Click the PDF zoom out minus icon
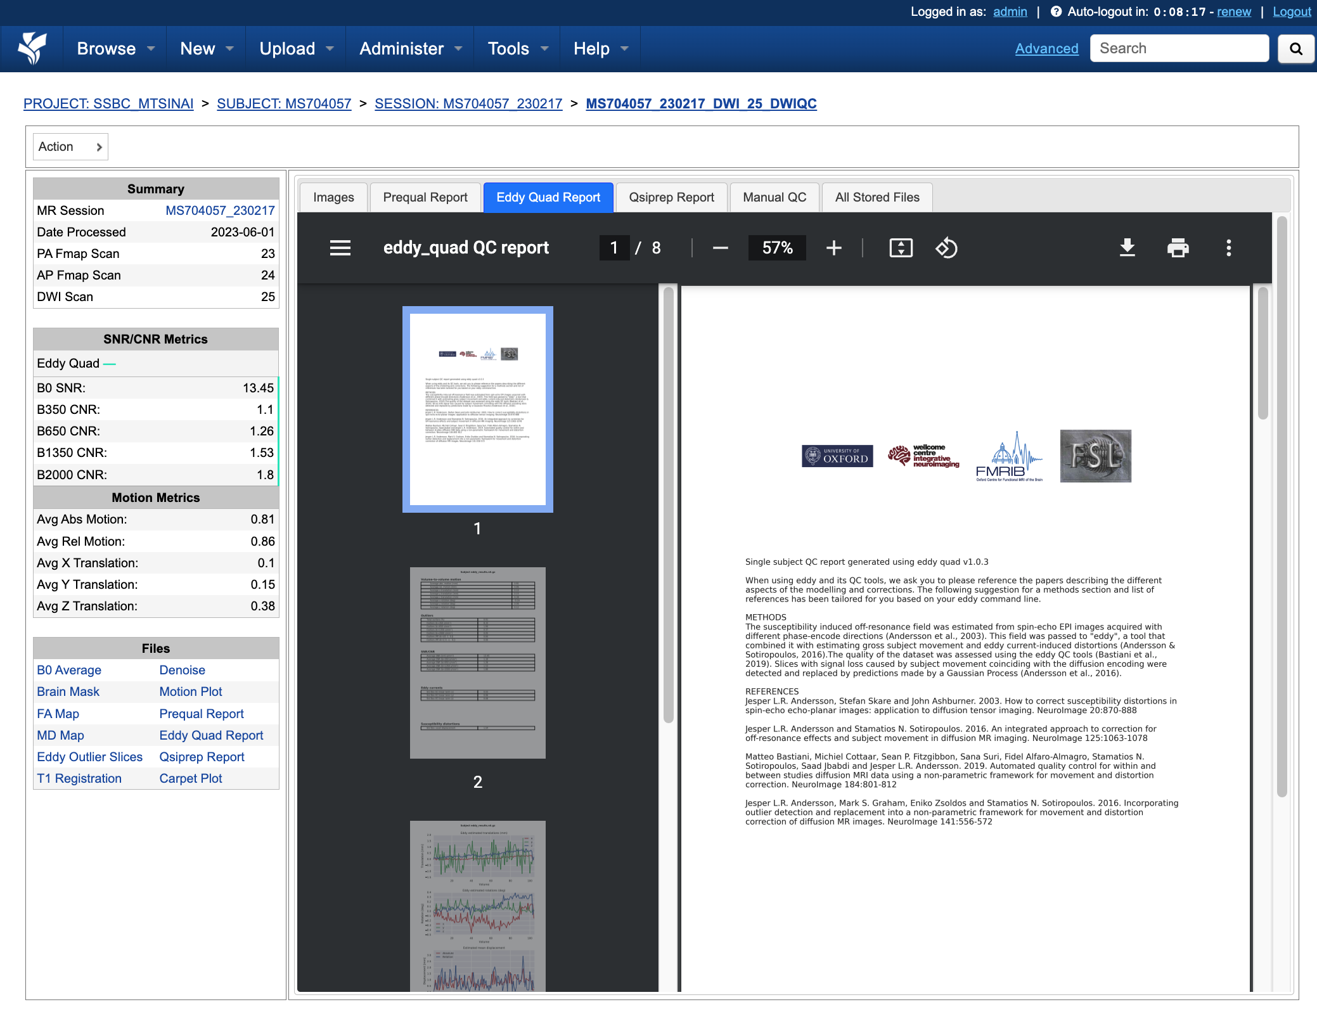1317x1009 pixels. coord(720,248)
